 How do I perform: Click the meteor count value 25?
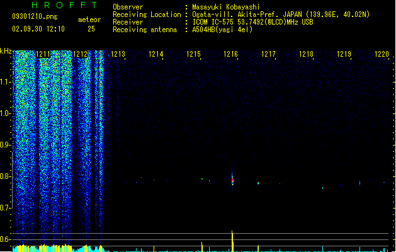91,29
